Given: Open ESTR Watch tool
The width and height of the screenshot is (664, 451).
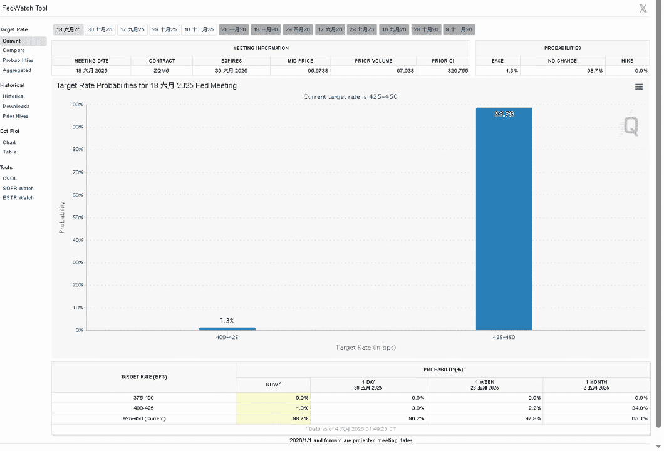Looking at the screenshot, I should pyautogui.click(x=18, y=198).
